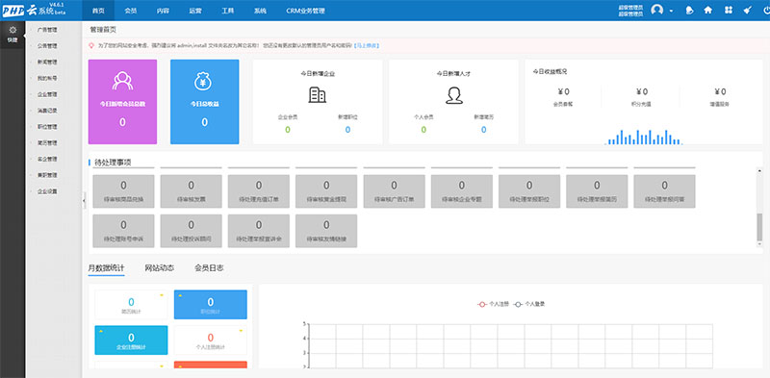The height and width of the screenshot is (378, 770).
Task: Open the CRM业务管理 menu
Action: [x=305, y=11]
